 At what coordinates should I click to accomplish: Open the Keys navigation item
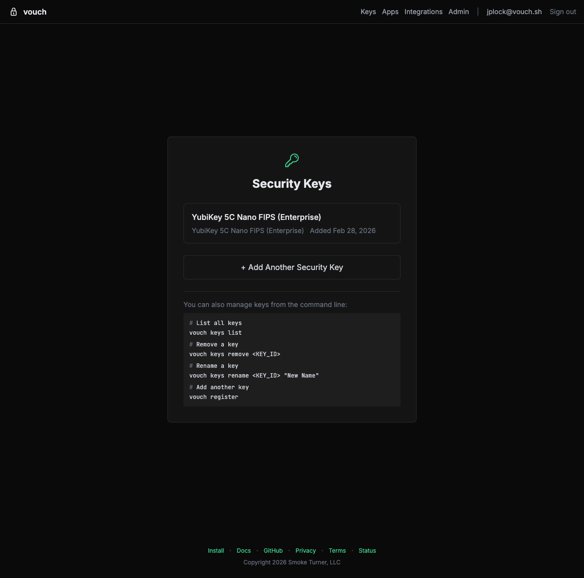(x=368, y=11)
